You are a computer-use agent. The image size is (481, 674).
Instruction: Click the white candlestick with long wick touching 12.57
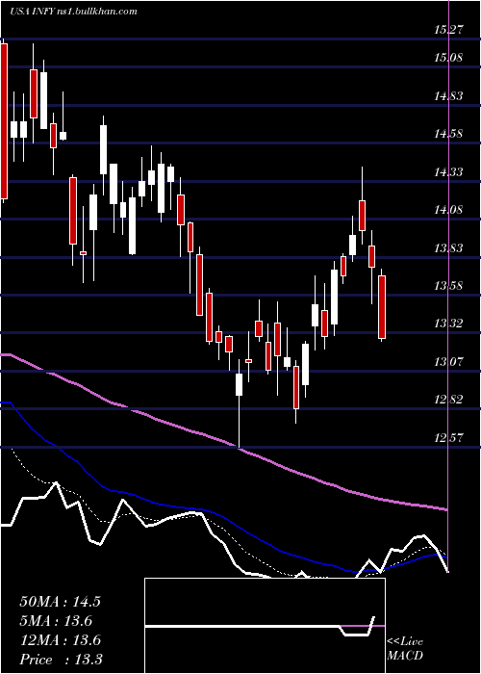pyautogui.click(x=239, y=385)
